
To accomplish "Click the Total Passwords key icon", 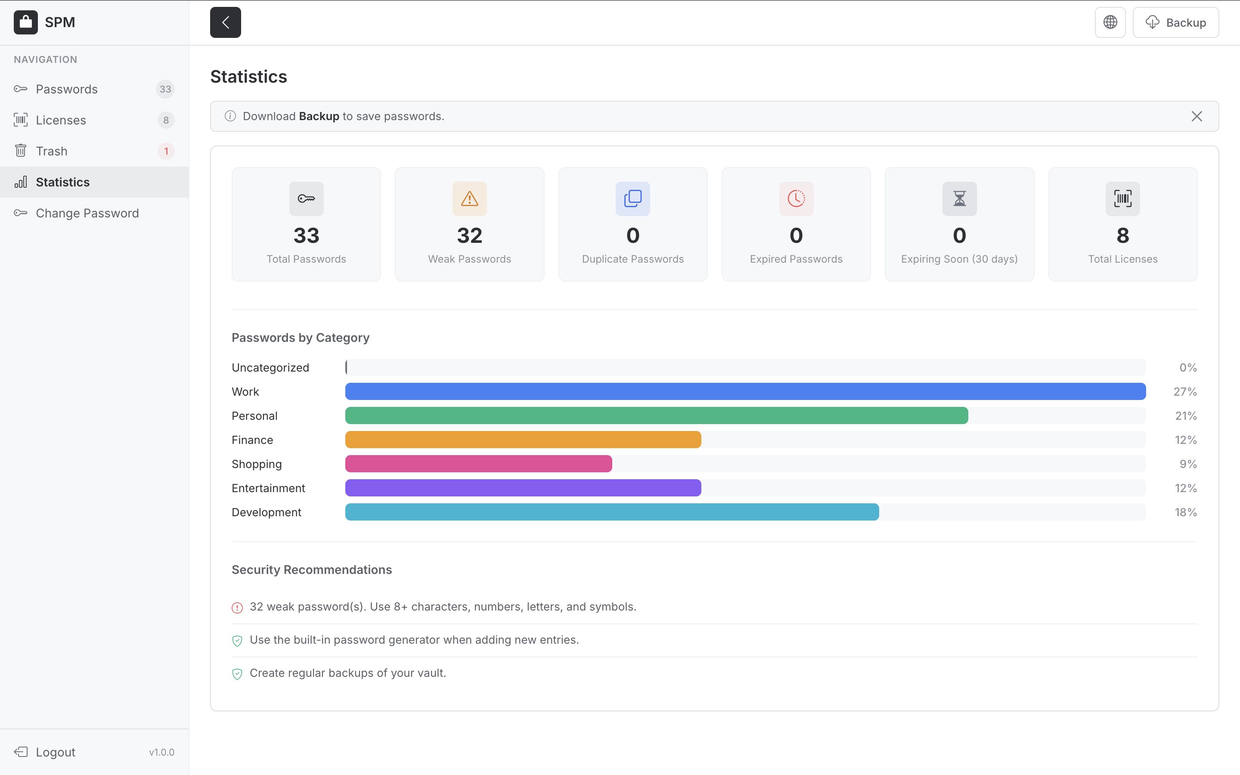I will [306, 199].
